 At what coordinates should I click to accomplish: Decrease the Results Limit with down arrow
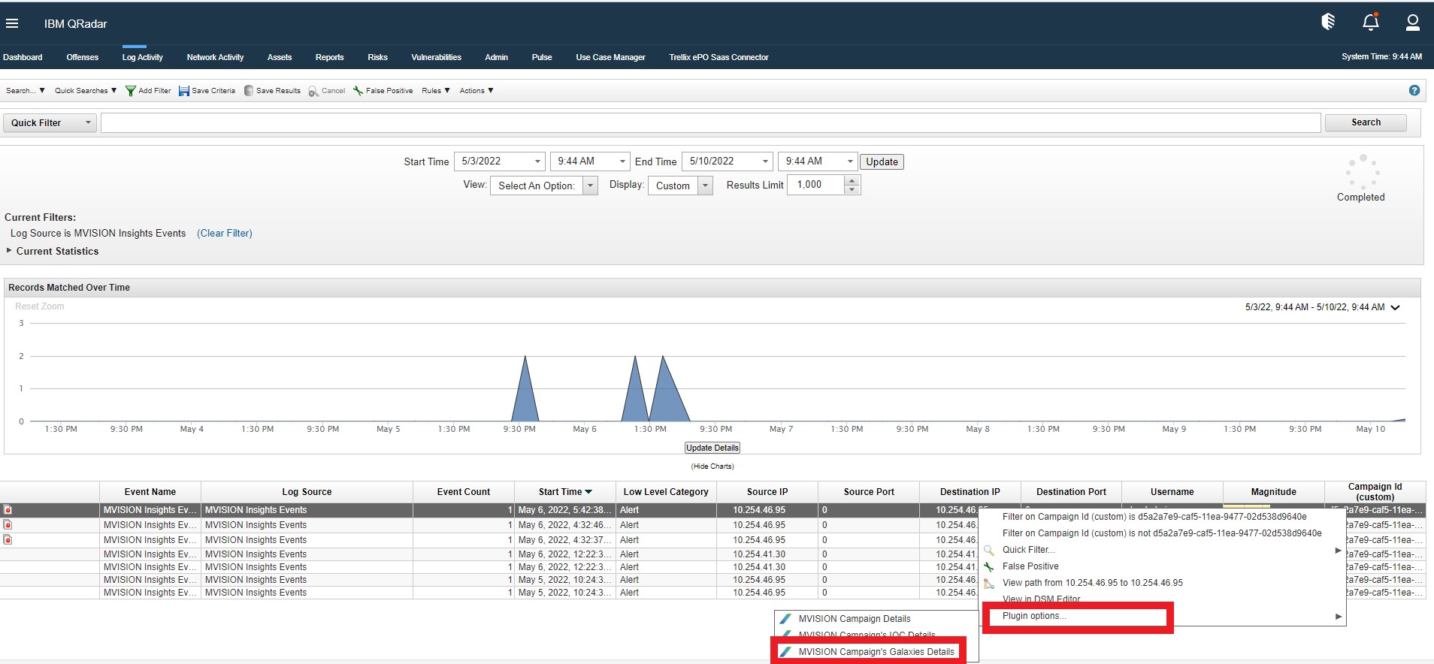[852, 189]
